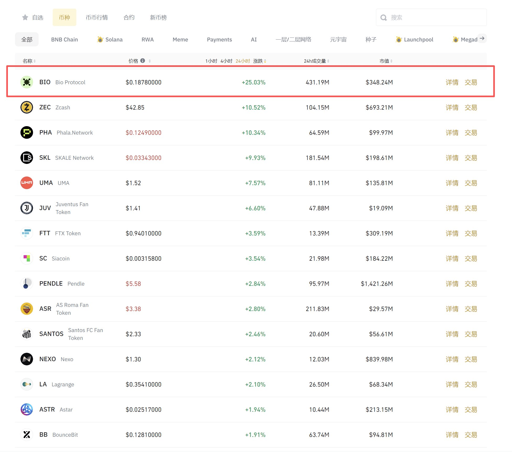This screenshot has width=512, height=454.
Task: Click the LA Lagrange logo
Action: point(27,384)
